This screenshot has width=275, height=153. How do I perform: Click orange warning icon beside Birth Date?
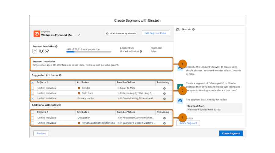click(79, 93)
